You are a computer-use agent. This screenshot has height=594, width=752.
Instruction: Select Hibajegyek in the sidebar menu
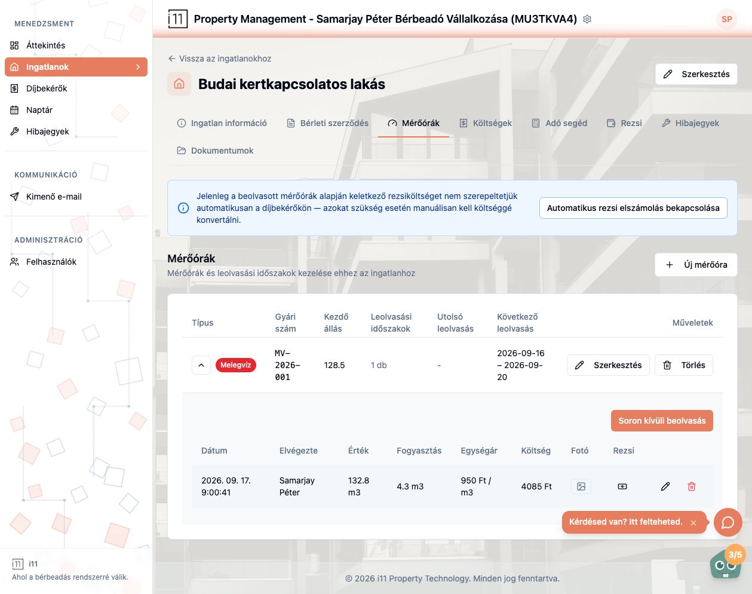coord(76,131)
